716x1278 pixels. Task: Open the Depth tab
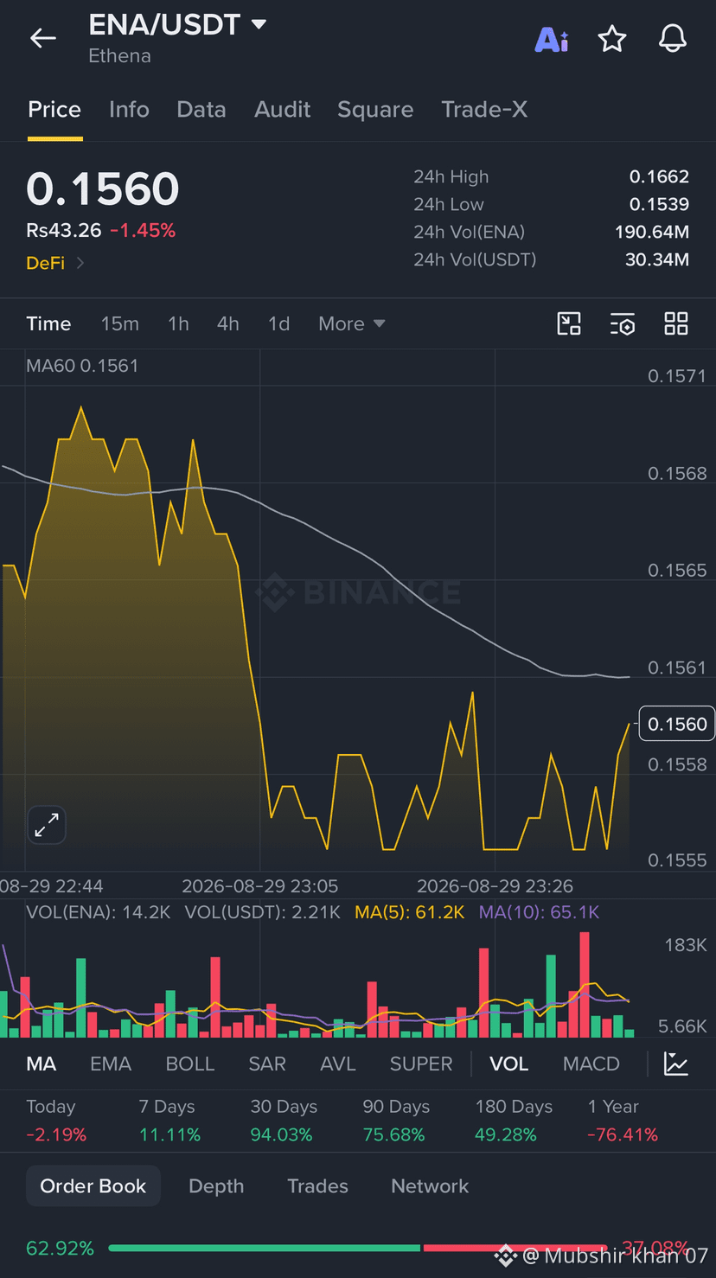tap(216, 1186)
